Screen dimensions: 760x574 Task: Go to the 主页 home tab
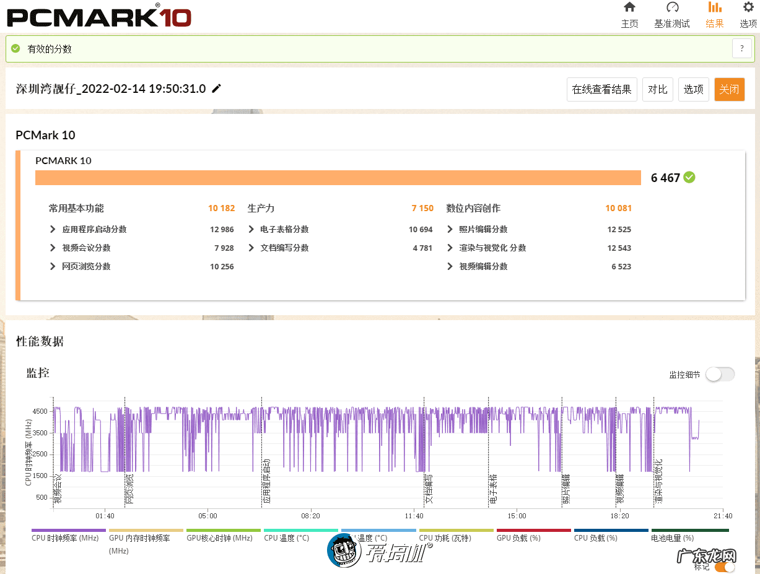point(629,15)
